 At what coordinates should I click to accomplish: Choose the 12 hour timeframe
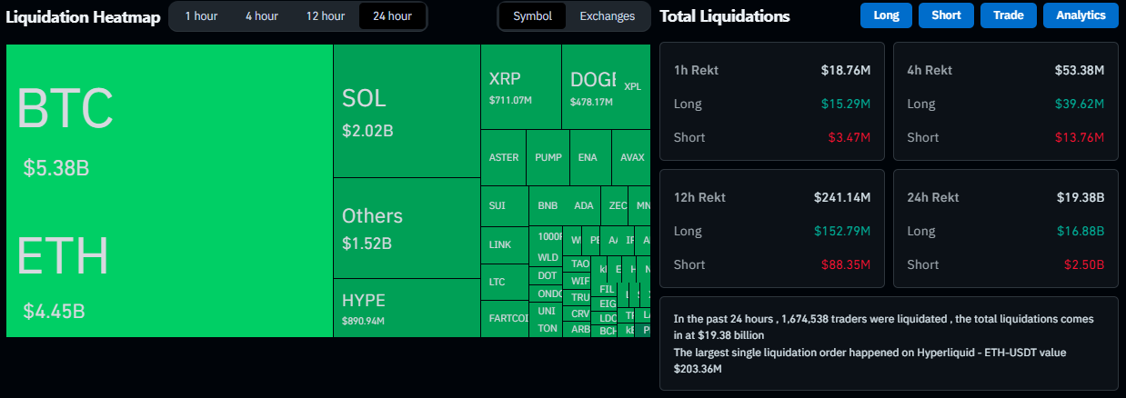point(325,16)
